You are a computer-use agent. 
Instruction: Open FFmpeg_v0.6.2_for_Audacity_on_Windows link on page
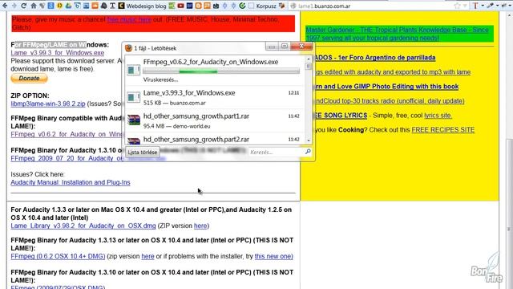coord(67,134)
